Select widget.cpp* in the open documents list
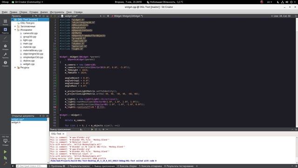This screenshot has height=168, width=298. 29,119
